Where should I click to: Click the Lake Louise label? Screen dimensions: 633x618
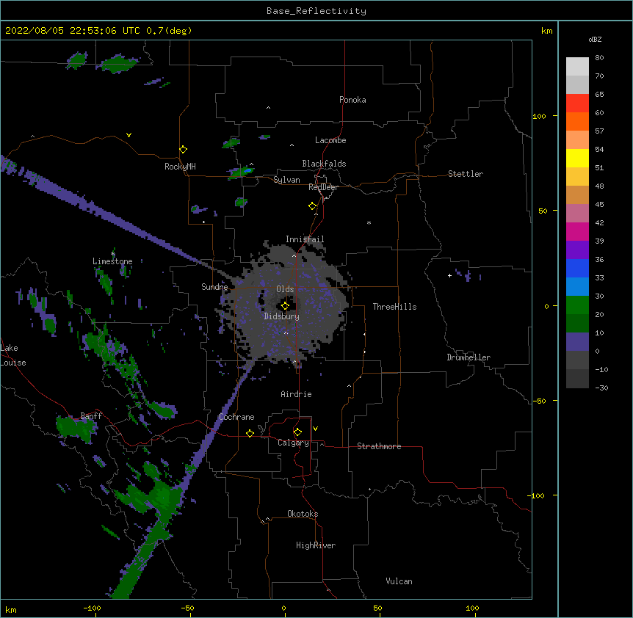13,355
